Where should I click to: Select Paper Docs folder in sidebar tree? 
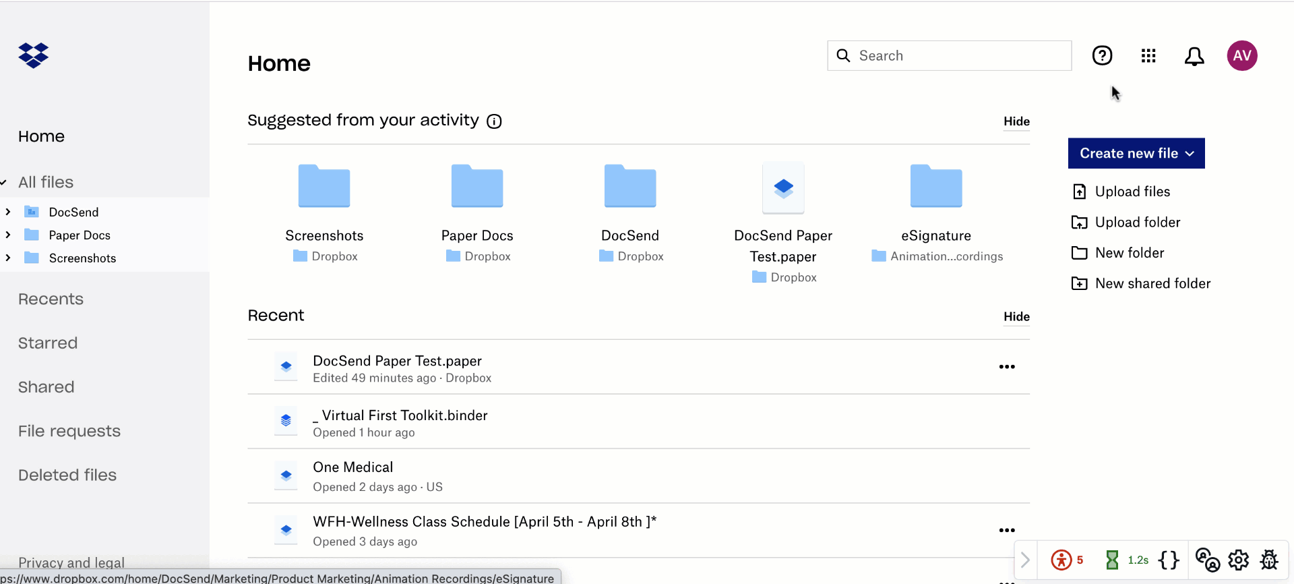(80, 235)
